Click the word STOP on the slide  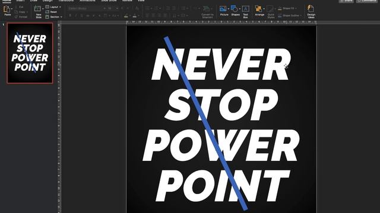[x=221, y=105]
